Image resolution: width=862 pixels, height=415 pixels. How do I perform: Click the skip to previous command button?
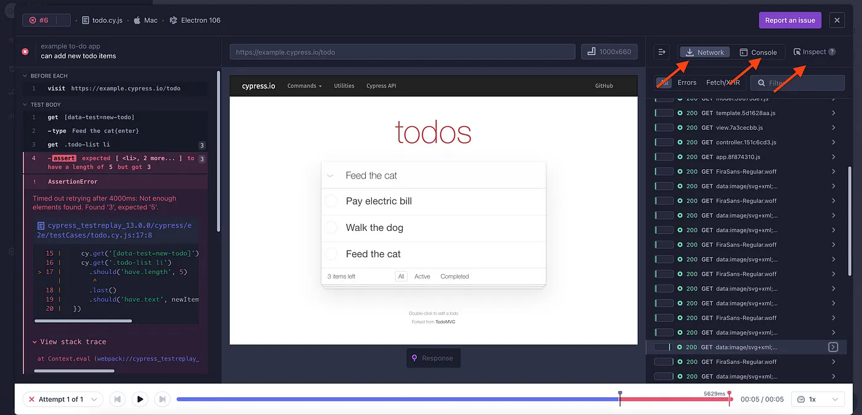(118, 399)
